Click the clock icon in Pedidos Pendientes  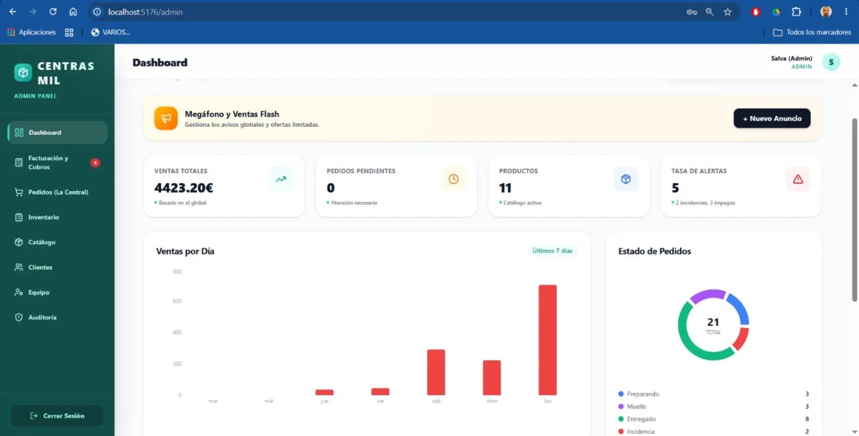point(454,179)
